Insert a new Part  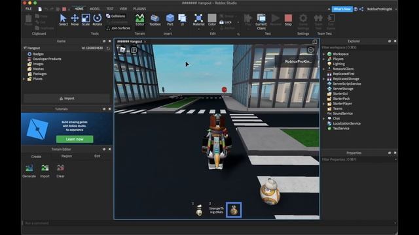(170, 20)
